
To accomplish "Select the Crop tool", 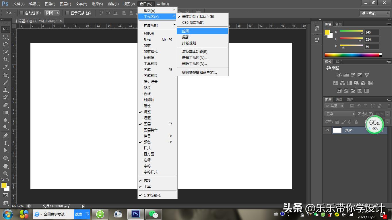I will [x=5, y=59].
